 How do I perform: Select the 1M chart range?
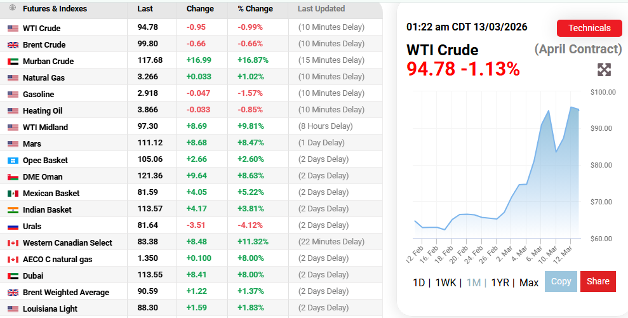[474, 282]
